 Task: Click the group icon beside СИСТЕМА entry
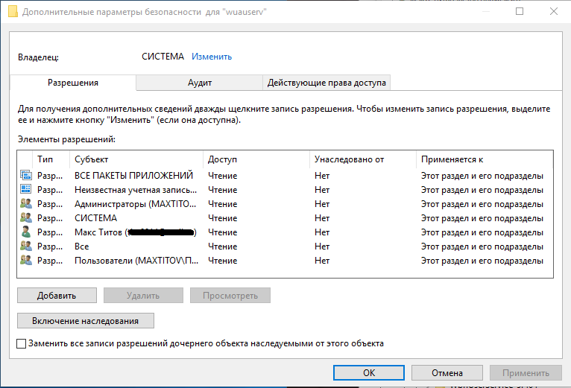pos(26,217)
